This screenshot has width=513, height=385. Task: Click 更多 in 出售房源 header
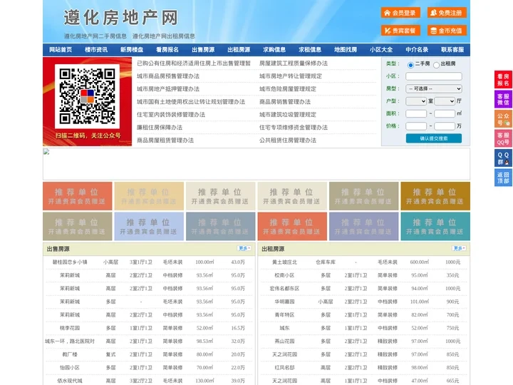click(x=244, y=249)
